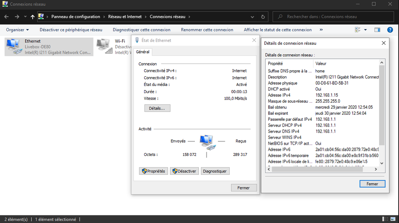Select the Passerelle par défaut IPv4 row
This screenshot has width=399, height=223.
point(322,119)
